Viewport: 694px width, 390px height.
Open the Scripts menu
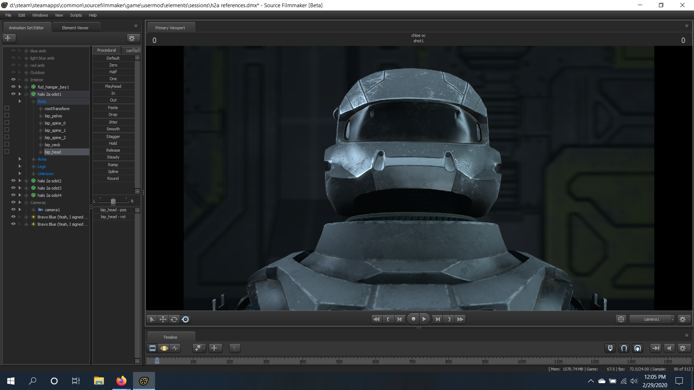pos(76,15)
